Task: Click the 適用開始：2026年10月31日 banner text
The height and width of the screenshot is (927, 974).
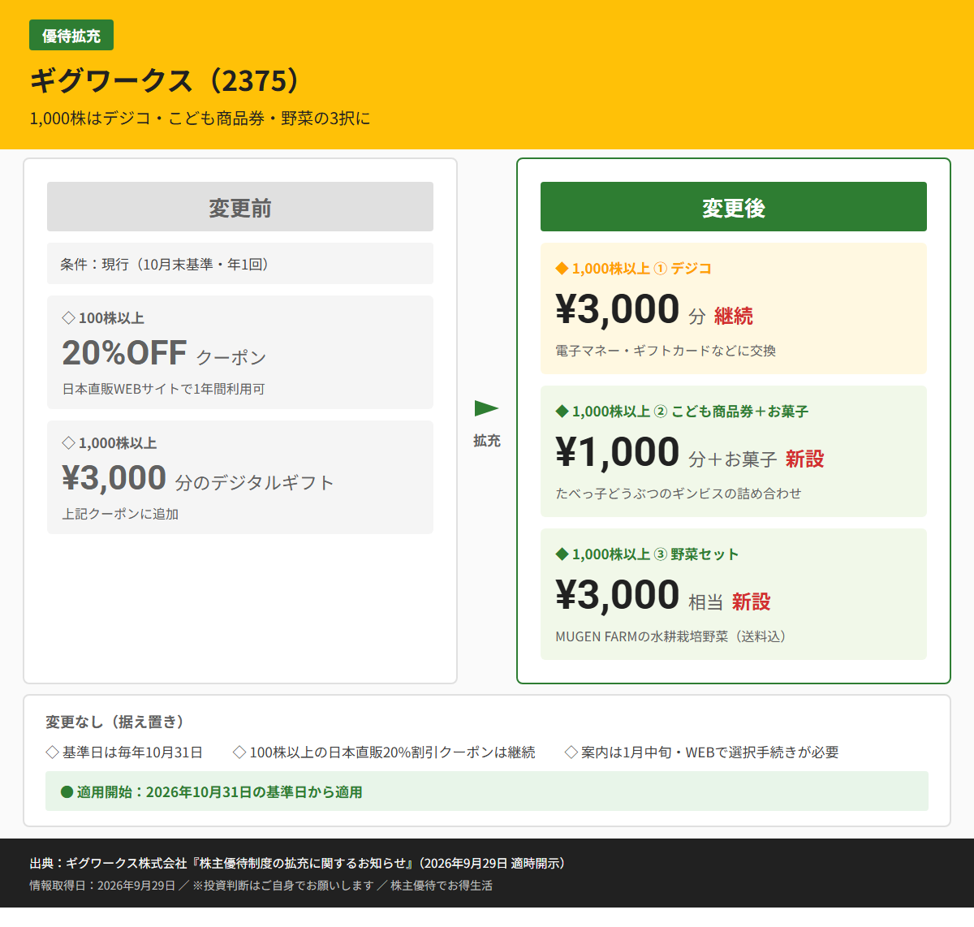Action: (219, 792)
